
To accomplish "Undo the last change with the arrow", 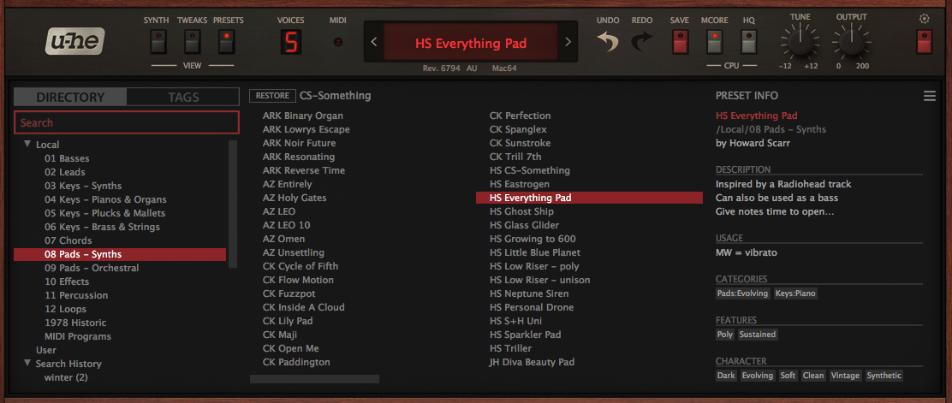I will (608, 42).
